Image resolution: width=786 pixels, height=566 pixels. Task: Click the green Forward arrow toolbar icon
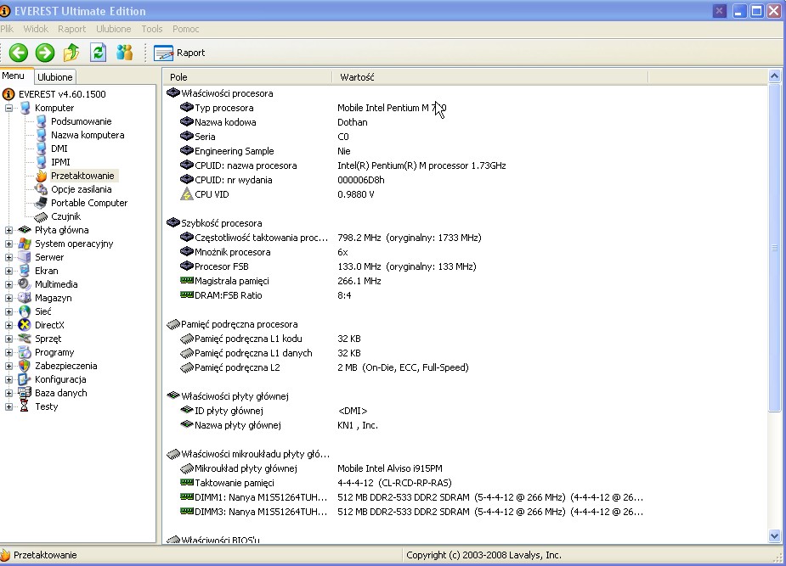coord(44,53)
